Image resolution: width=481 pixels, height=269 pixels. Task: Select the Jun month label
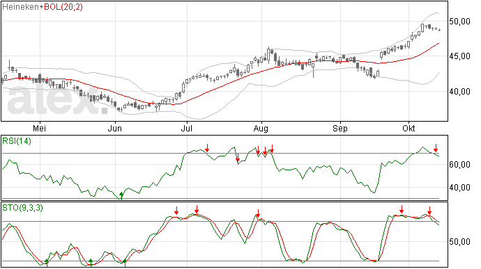coord(114,128)
